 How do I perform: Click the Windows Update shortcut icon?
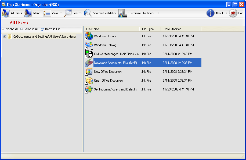pyautogui.click(x=89, y=36)
